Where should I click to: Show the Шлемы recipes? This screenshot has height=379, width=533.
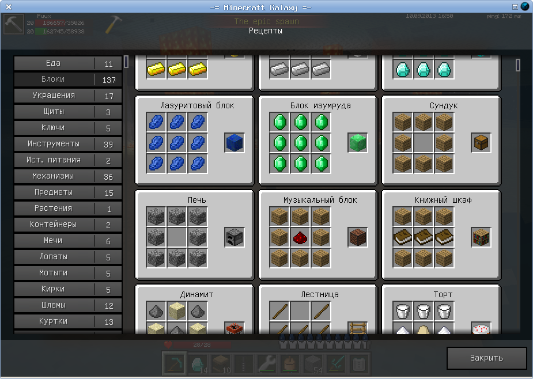(x=68, y=305)
